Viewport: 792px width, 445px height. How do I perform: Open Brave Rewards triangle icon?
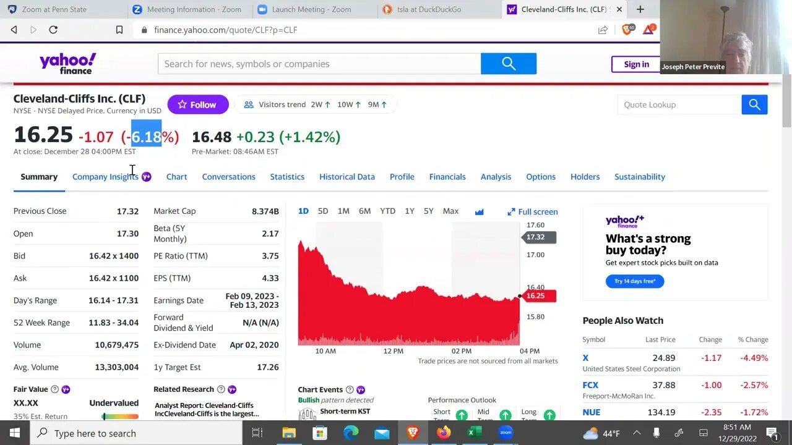(x=648, y=29)
